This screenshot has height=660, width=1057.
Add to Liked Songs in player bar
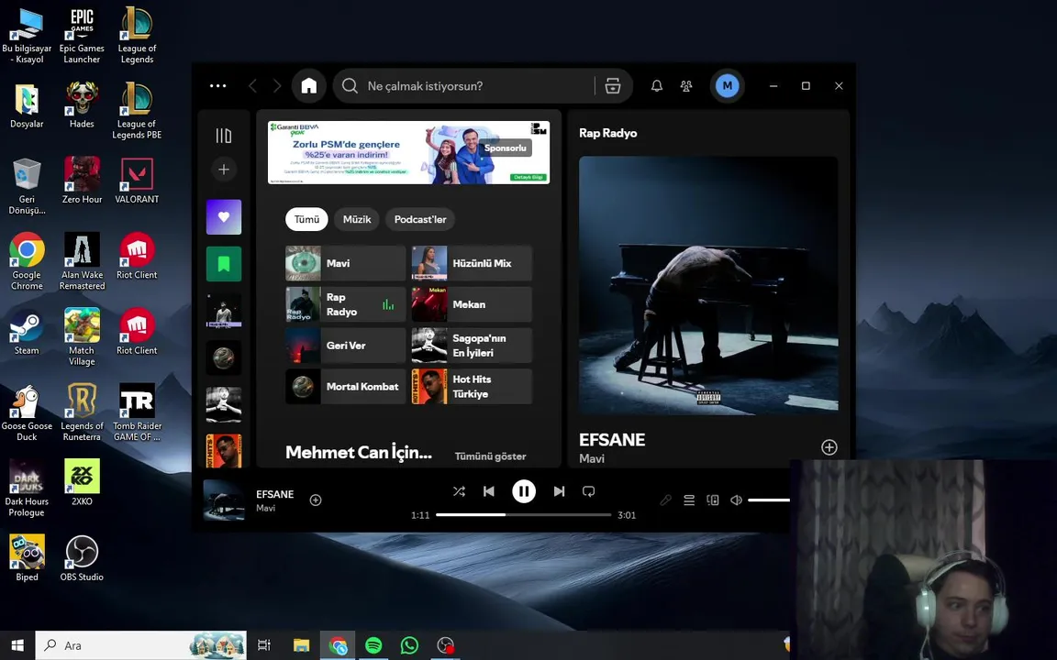(316, 500)
